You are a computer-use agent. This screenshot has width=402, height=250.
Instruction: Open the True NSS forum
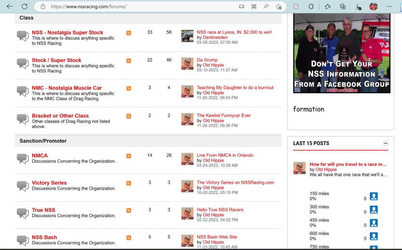coord(44,210)
